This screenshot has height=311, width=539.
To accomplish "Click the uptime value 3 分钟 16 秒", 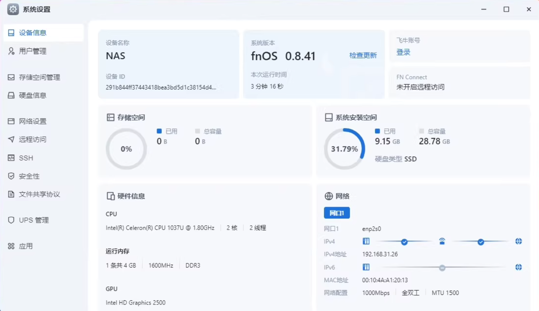I will pos(267,86).
